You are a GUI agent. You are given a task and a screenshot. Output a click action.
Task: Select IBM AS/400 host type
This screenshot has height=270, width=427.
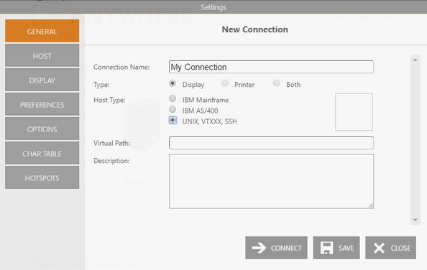click(173, 109)
